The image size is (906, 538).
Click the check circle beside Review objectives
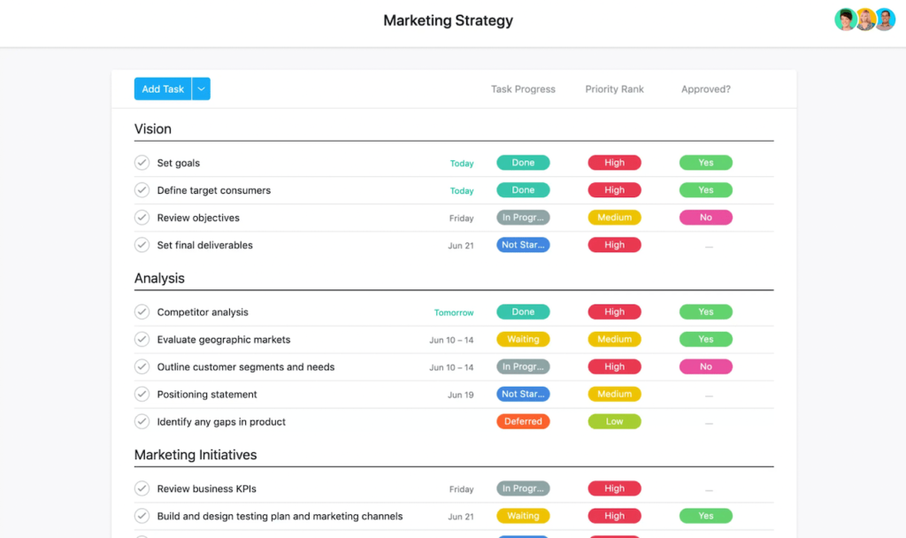142,217
